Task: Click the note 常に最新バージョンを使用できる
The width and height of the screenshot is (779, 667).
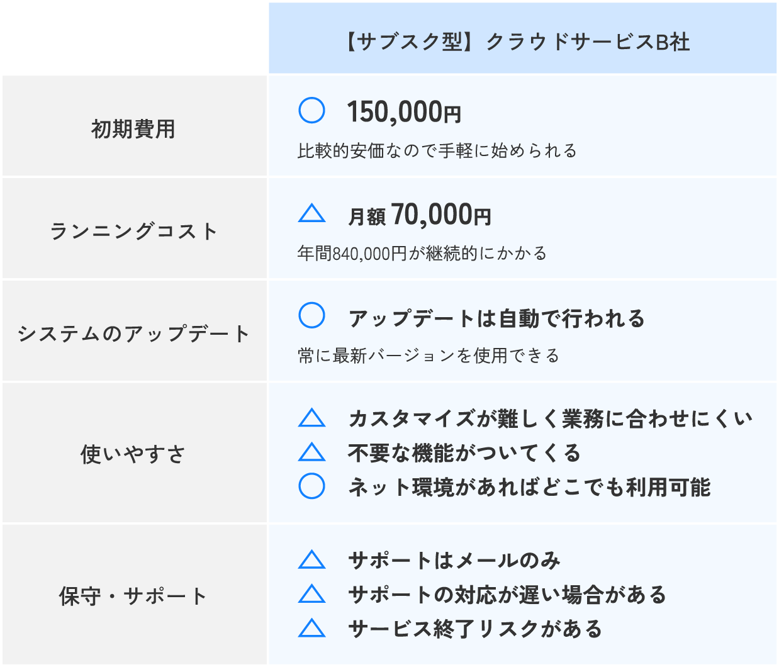Action: [429, 356]
